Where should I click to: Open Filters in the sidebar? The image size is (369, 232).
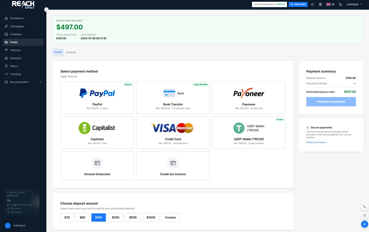(x=23, y=66)
